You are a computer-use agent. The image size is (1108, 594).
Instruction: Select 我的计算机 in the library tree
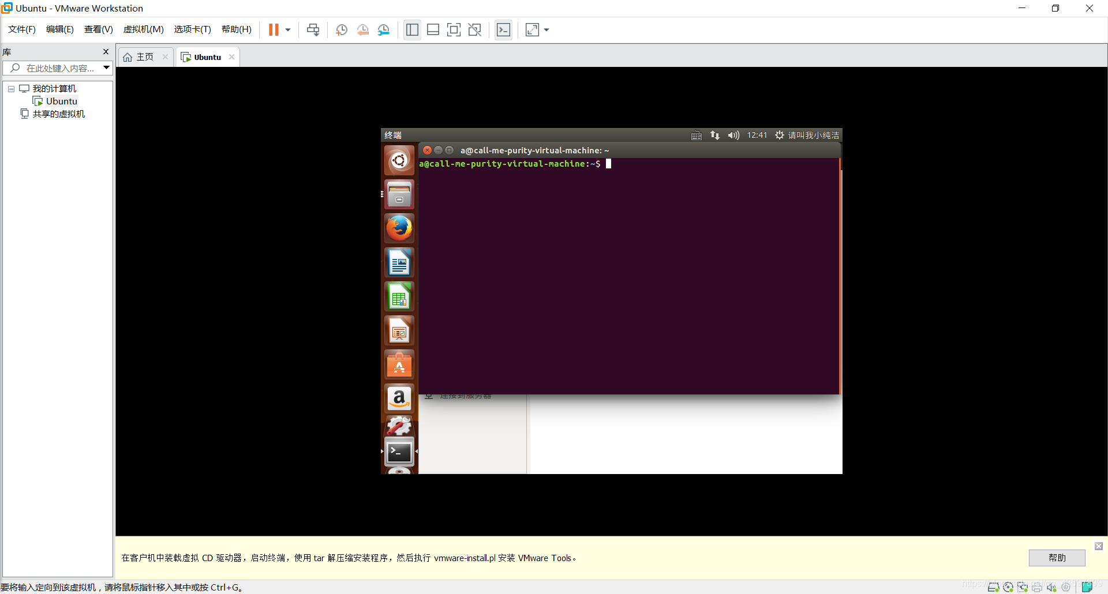pyautogui.click(x=54, y=89)
